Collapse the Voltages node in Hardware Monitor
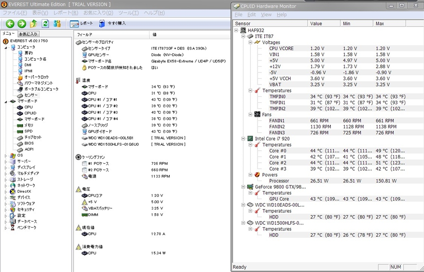424x272 pixels. click(251, 42)
